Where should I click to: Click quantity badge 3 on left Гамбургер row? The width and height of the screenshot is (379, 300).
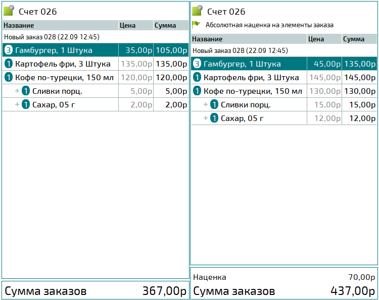pos(9,50)
